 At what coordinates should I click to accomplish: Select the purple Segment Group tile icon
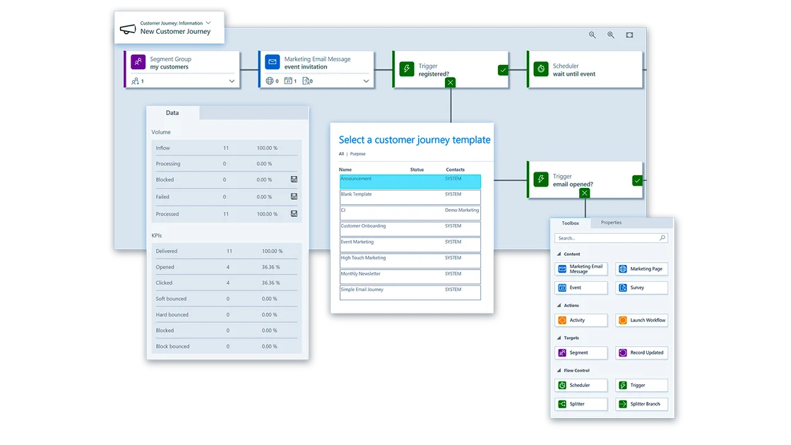point(138,61)
